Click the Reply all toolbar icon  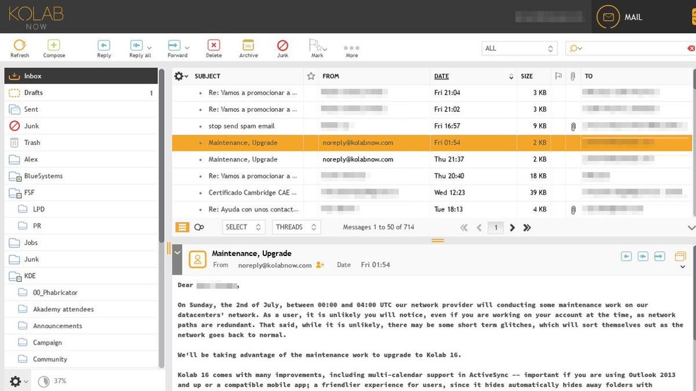[x=136, y=45]
